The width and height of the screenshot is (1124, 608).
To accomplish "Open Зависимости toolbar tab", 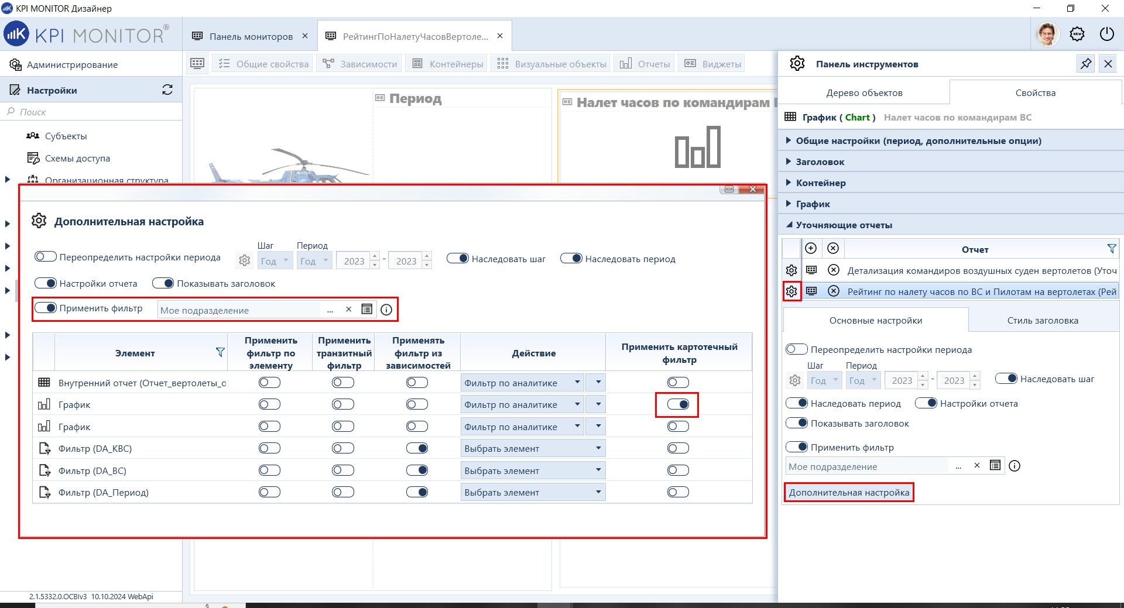I will (359, 64).
